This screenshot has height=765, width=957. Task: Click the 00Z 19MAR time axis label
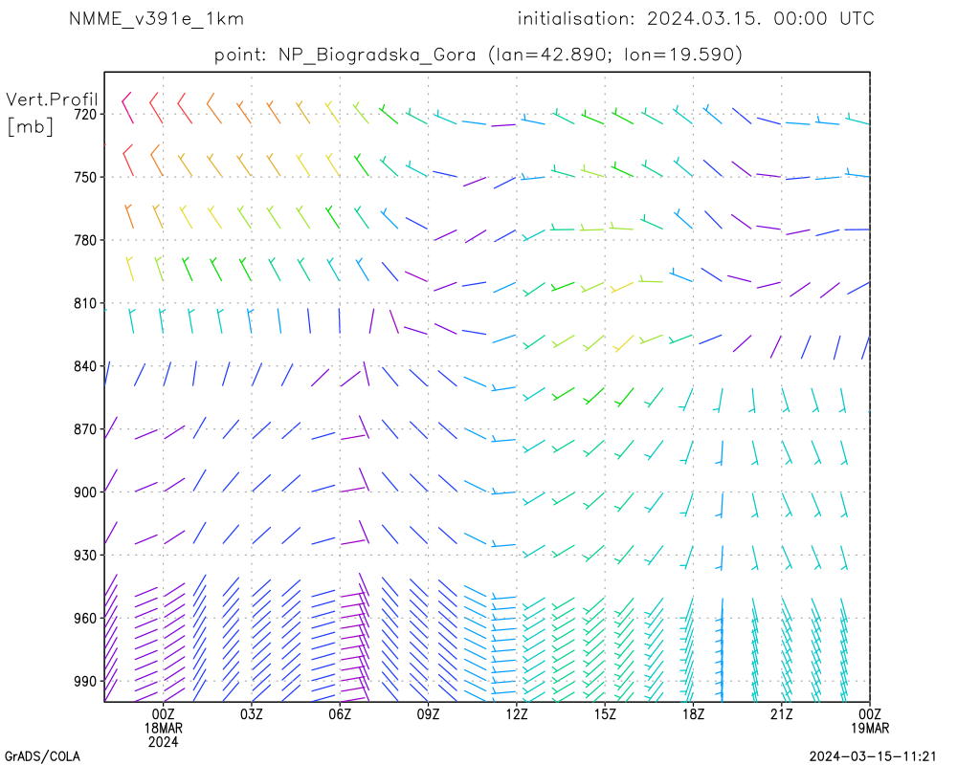870,720
